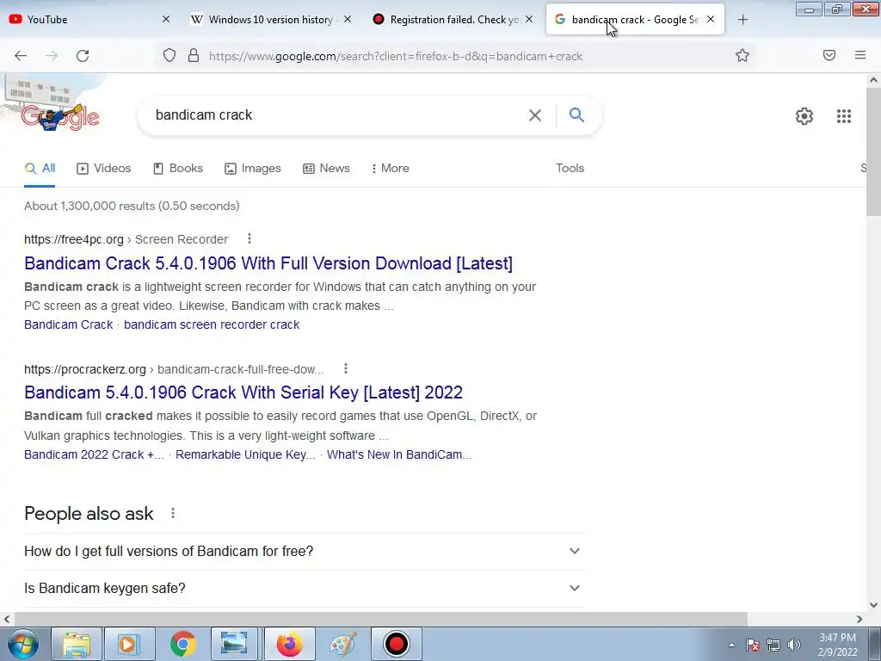This screenshot has height=661, width=881.
Task: Open Paint from the taskbar
Action: [x=342, y=644]
